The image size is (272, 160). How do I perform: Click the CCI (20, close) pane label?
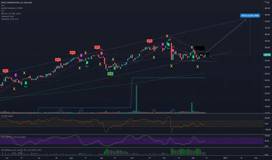click(x=7, y=116)
